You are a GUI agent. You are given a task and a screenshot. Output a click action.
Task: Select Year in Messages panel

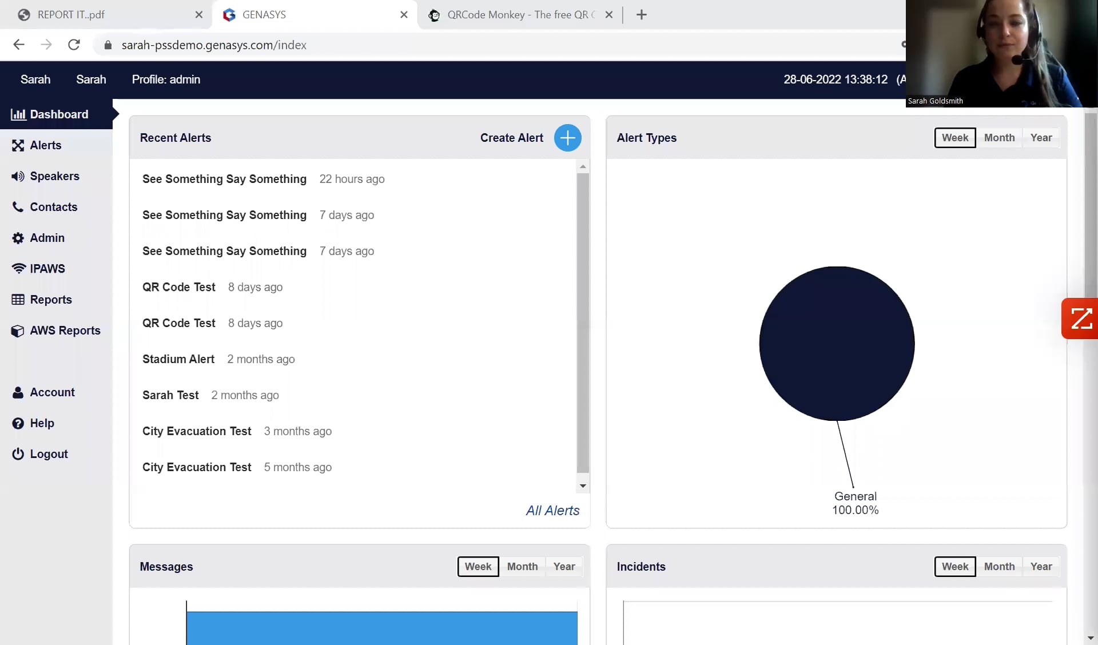pyautogui.click(x=564, y=567)
